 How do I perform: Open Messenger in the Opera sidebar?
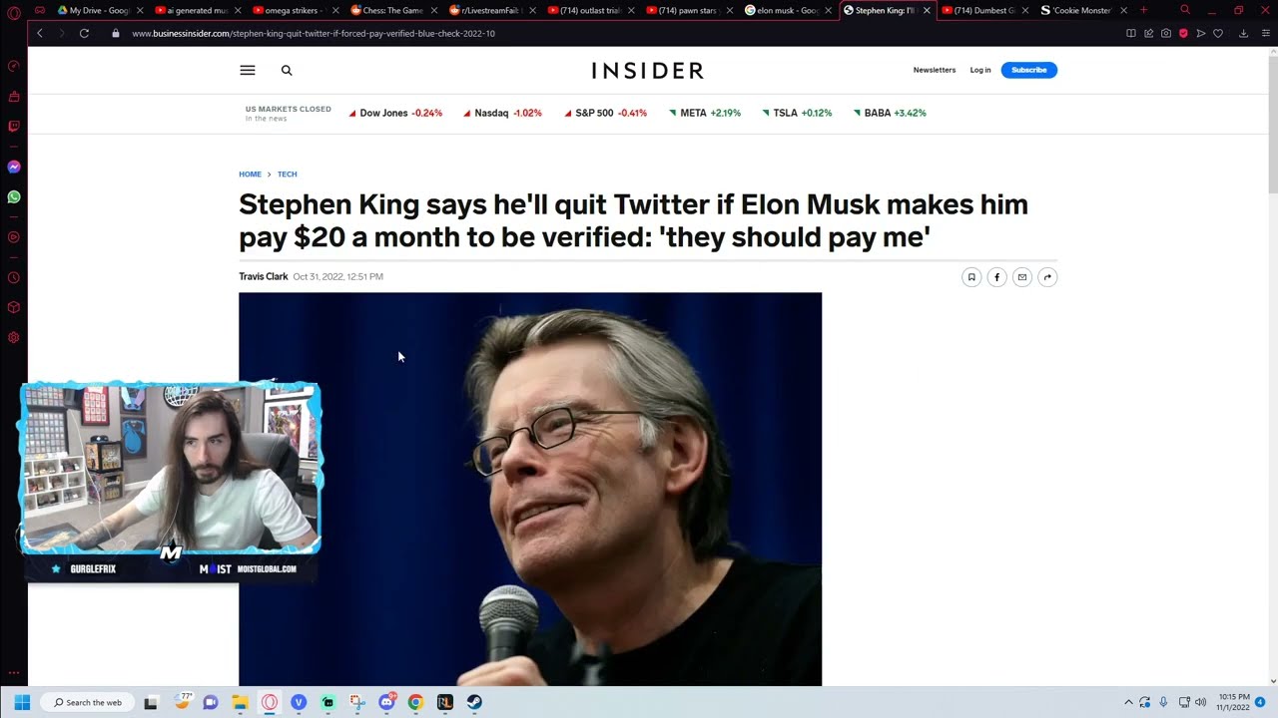pos(14,167)
